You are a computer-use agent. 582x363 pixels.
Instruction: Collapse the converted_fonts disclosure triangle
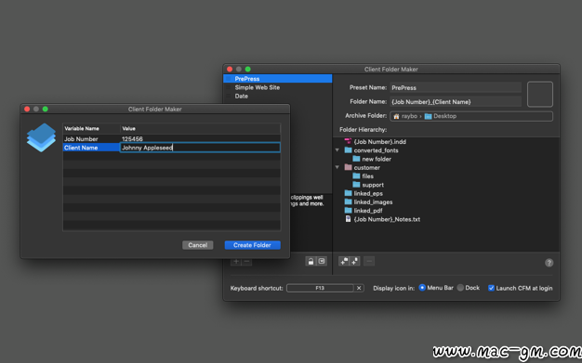point(337,150)
